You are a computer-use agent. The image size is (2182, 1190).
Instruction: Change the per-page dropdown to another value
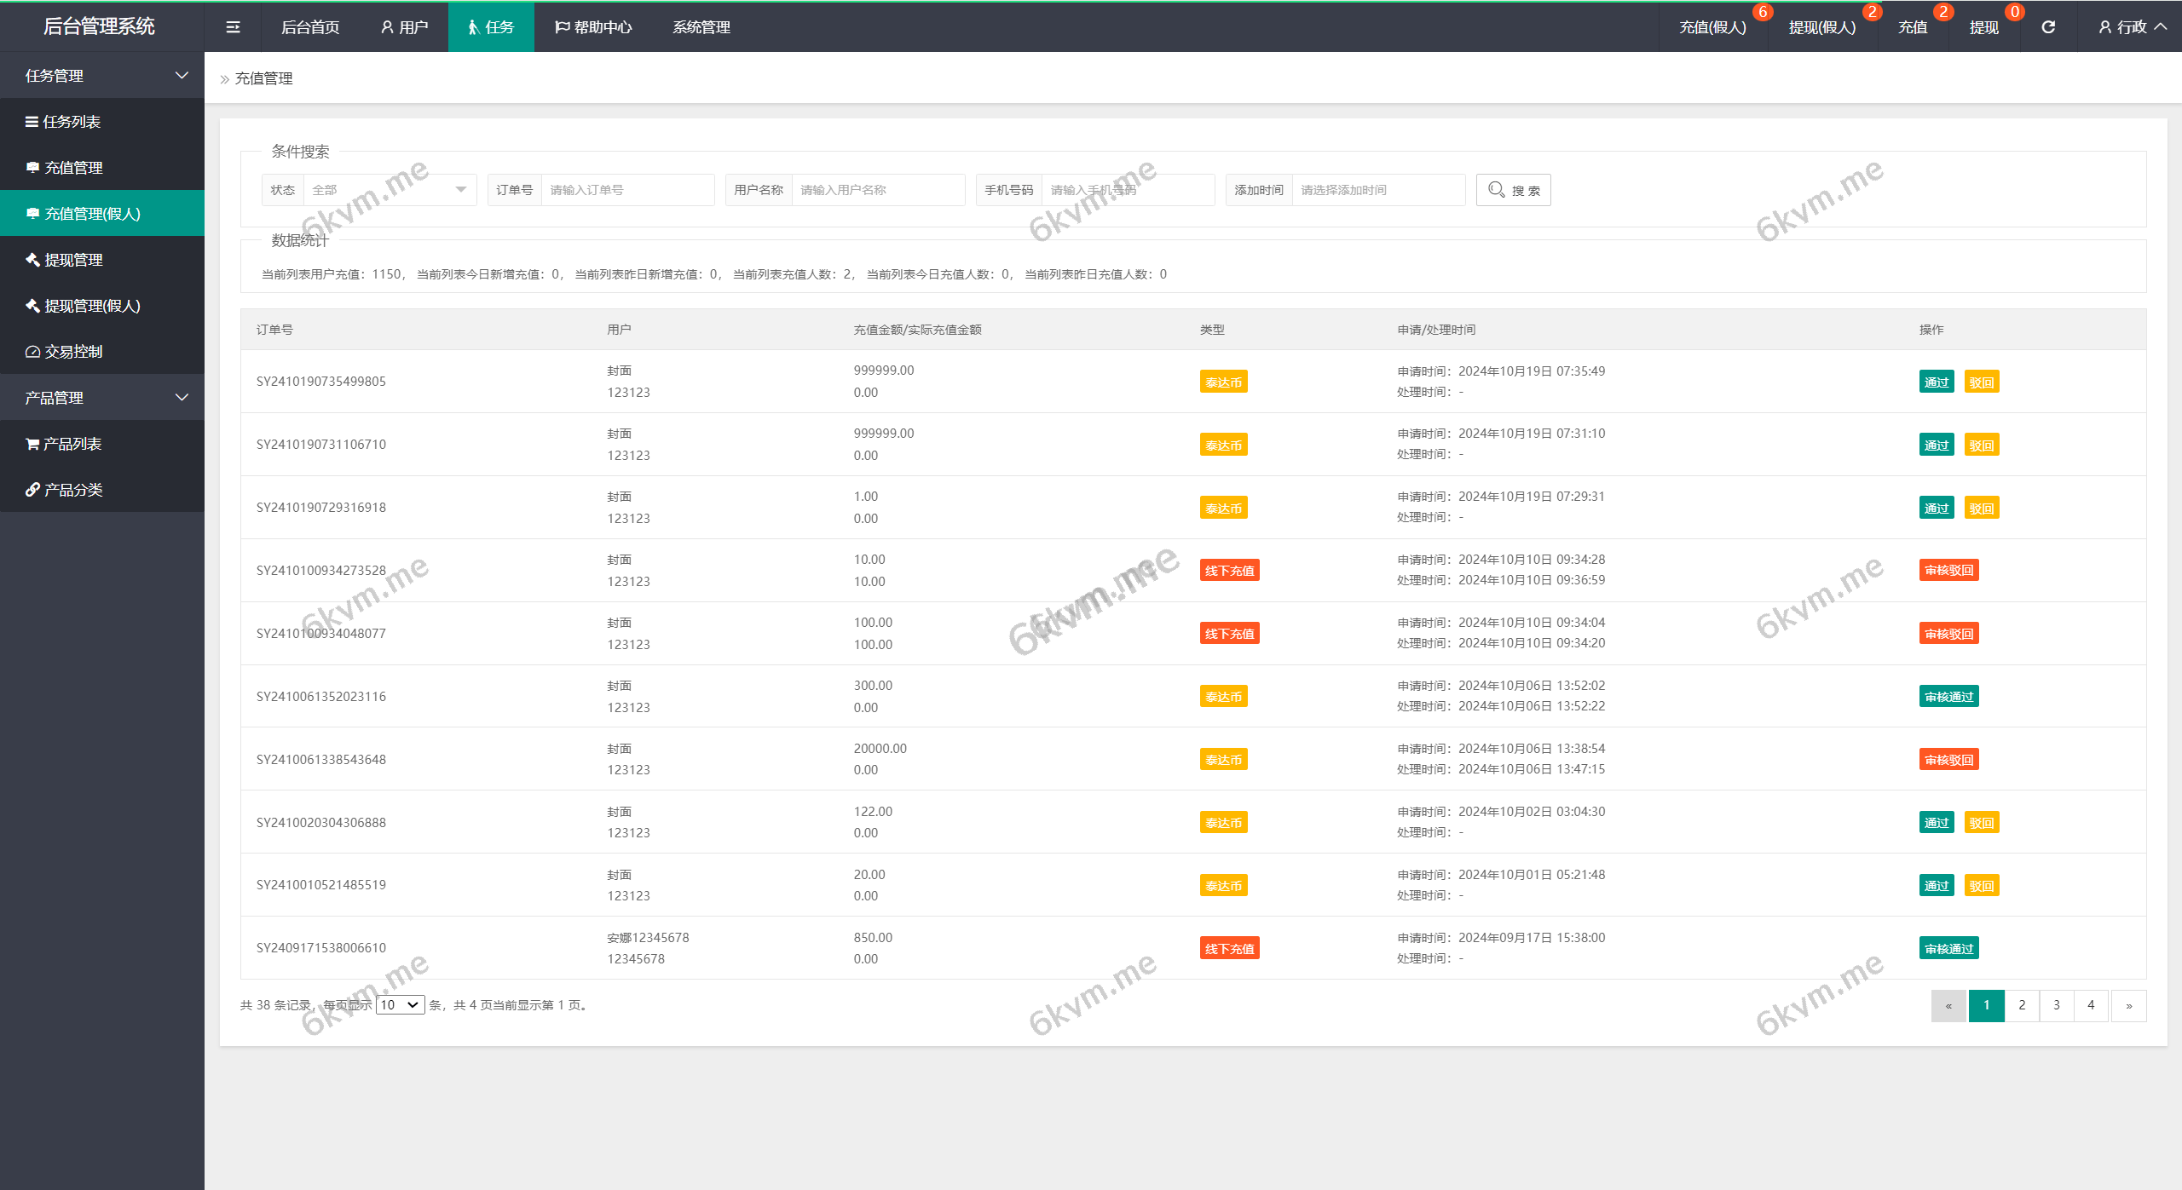pos(400,1004)
